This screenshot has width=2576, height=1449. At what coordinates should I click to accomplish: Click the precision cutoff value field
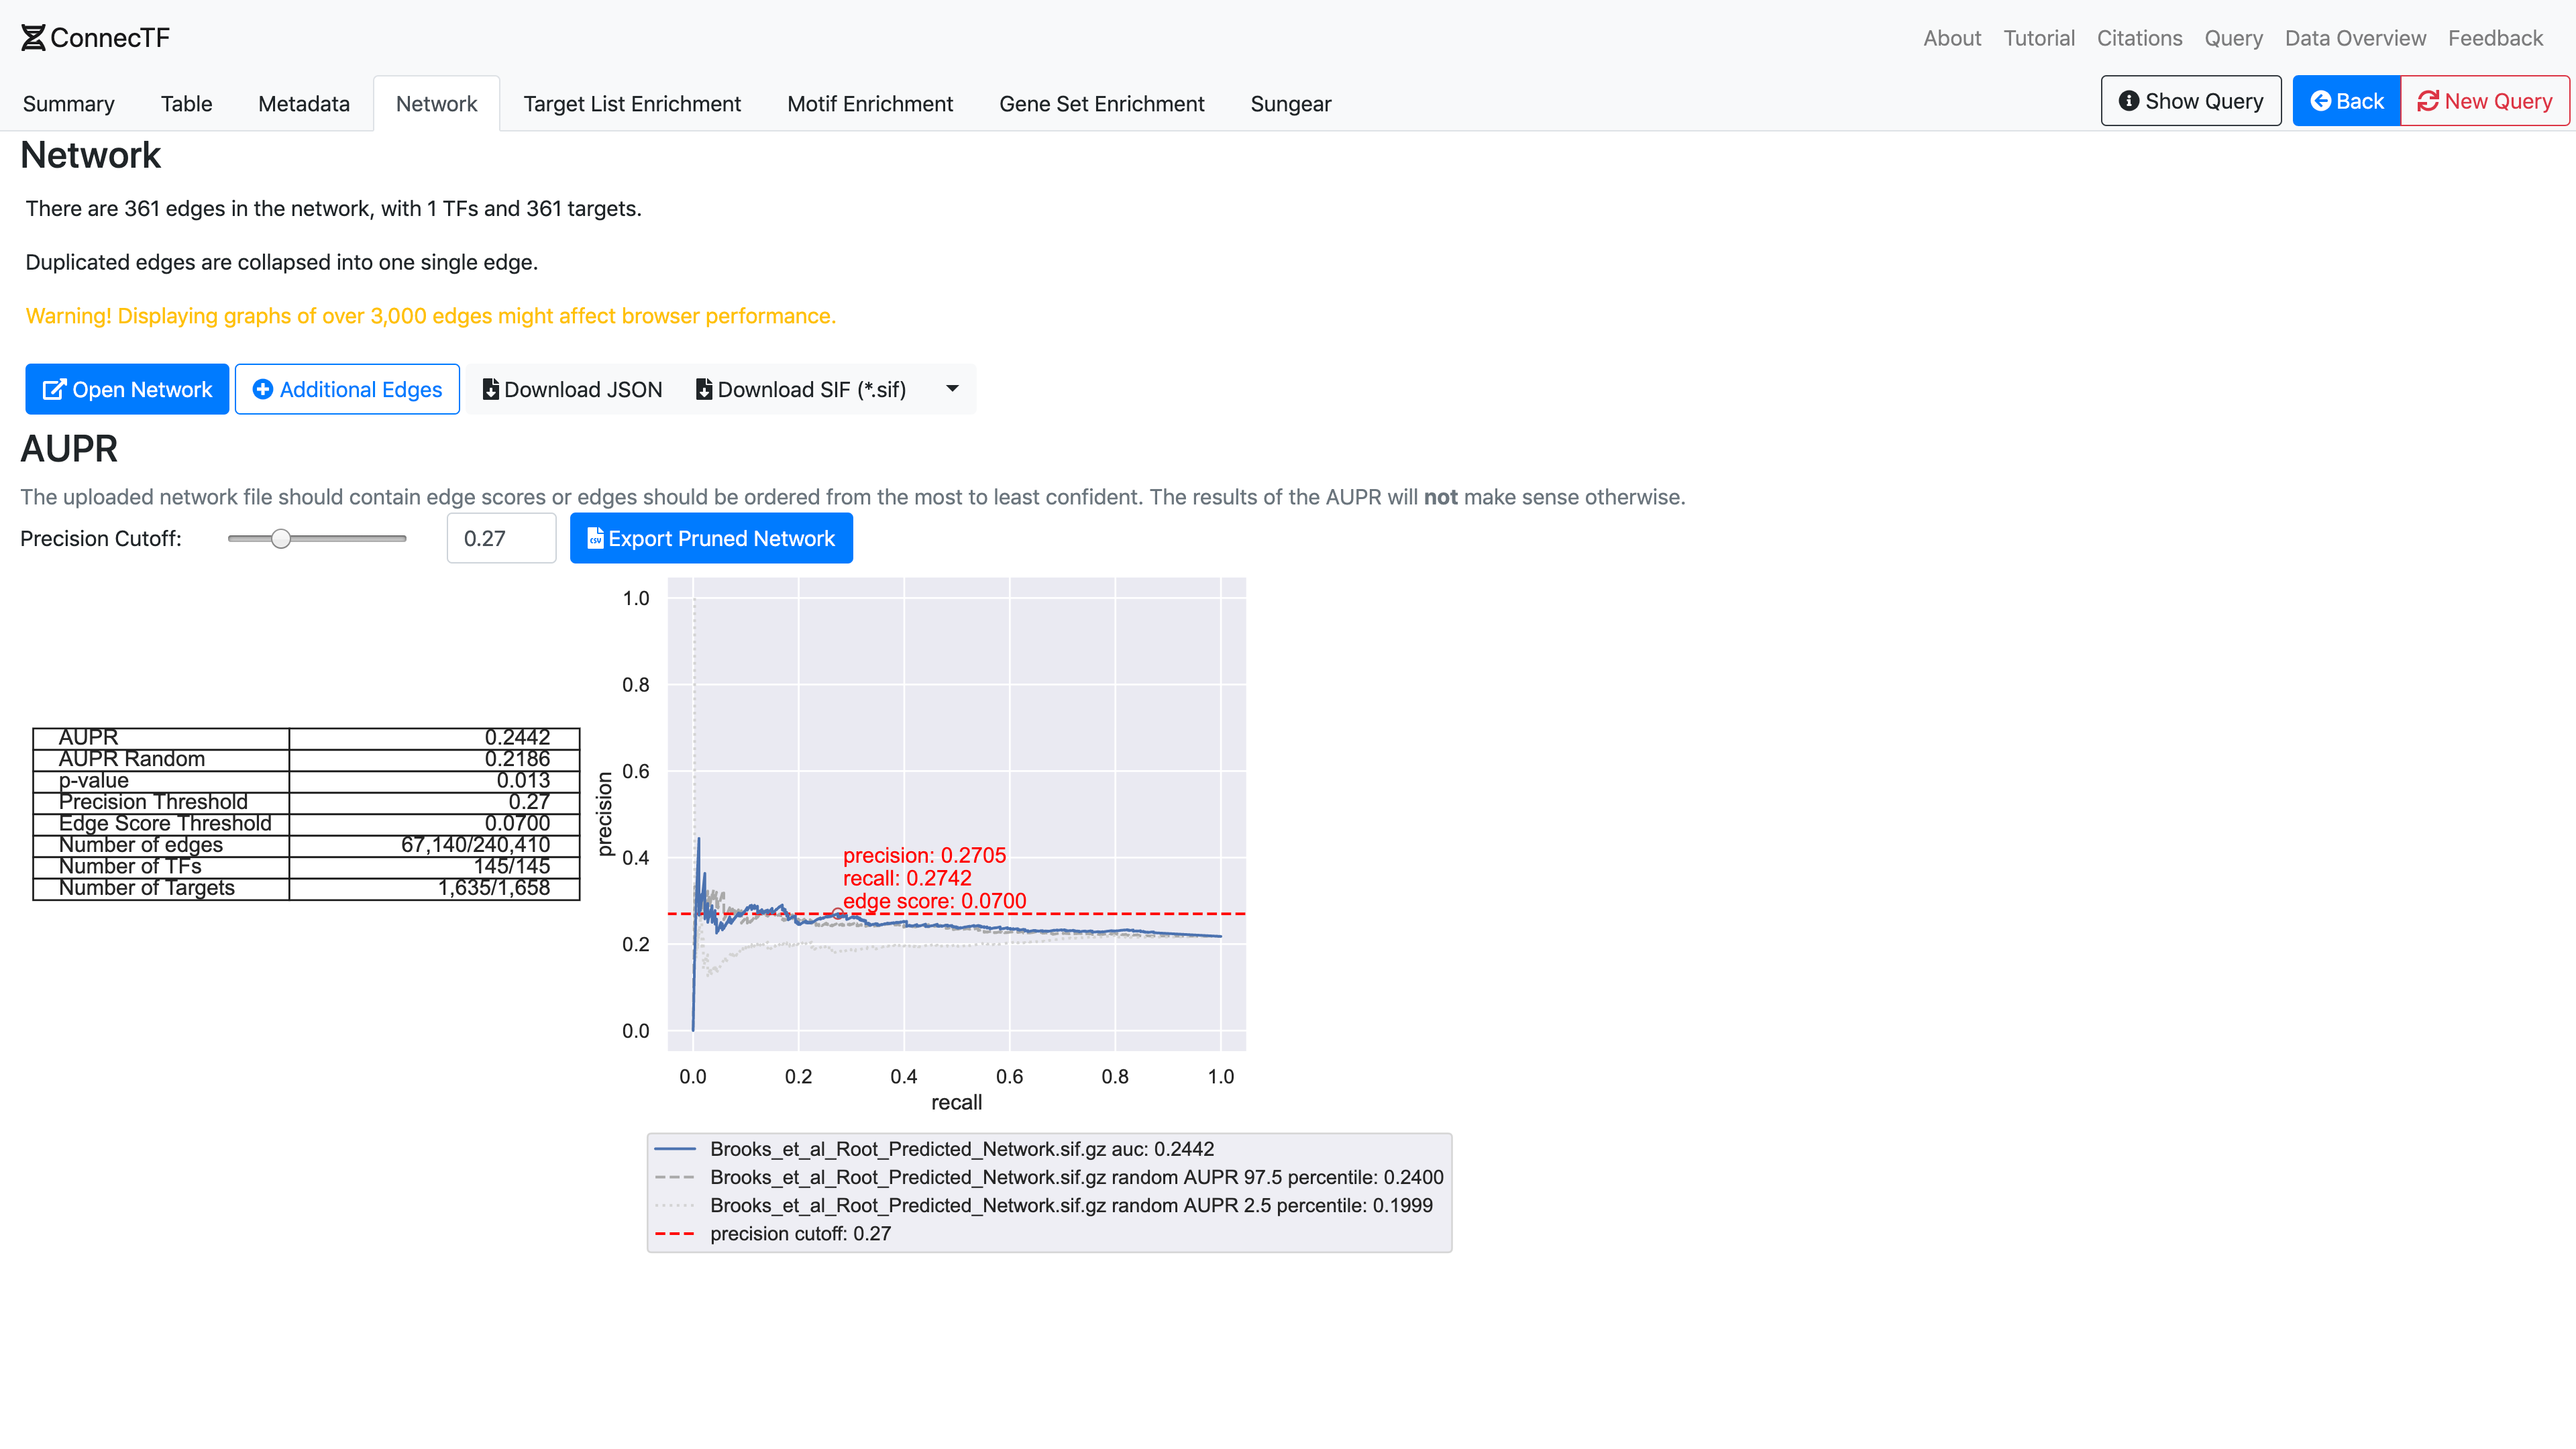point(501,539)
